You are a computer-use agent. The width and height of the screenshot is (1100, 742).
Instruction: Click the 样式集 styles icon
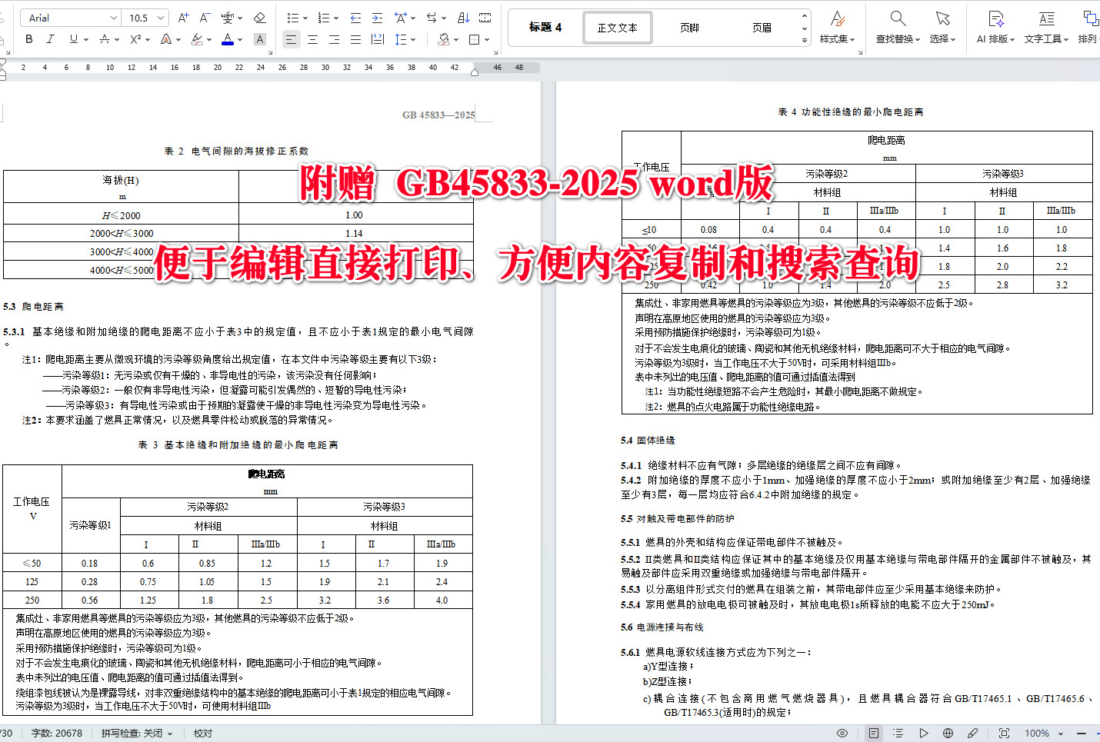[838, 25]
